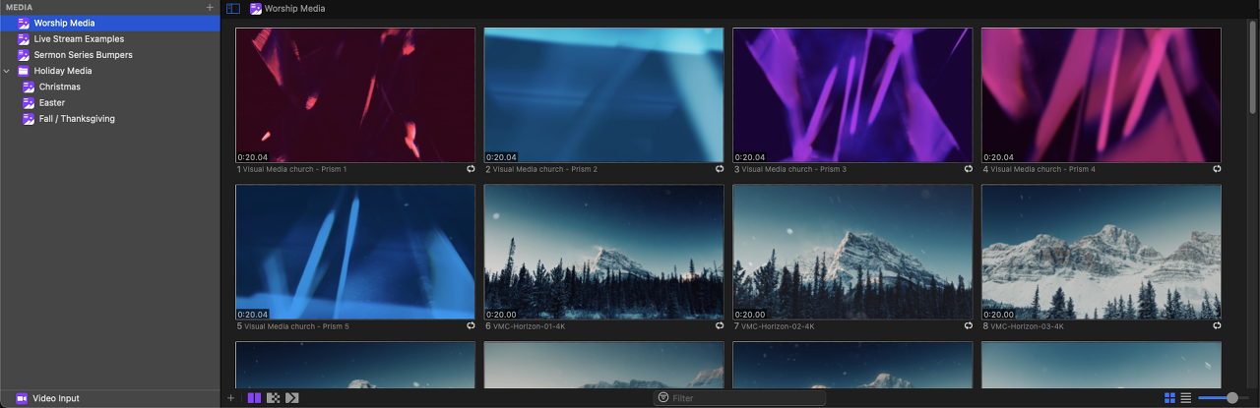The height and width of the screenshot is (408, 1260).
Task: Toggle loop icon on Prism 1 clip
Action: pos(472,169)
